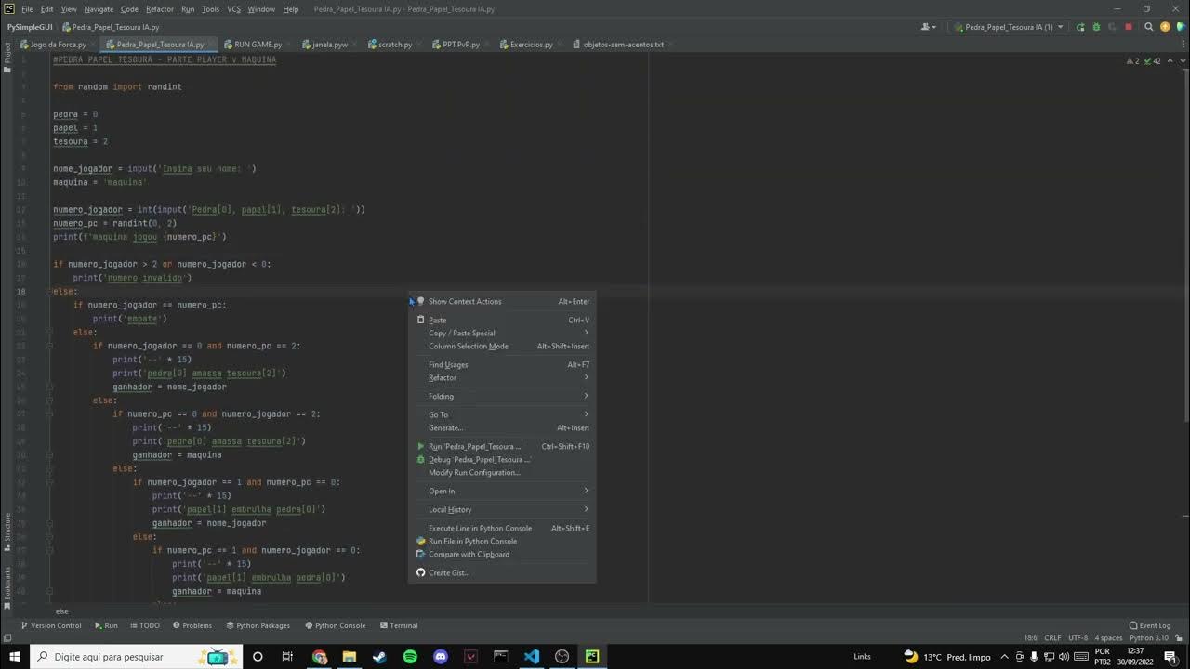Select Compare with Clipboard
Viewport: 1190px width, 669px height.
click(x=502, y=555)
